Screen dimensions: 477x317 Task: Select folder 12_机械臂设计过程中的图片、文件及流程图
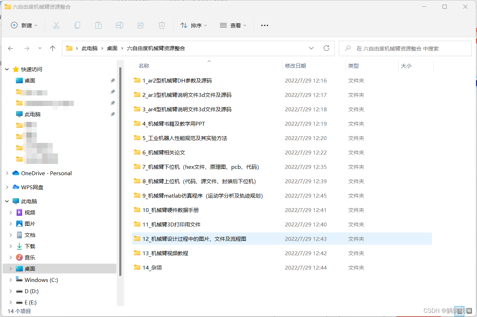(282, 239)
